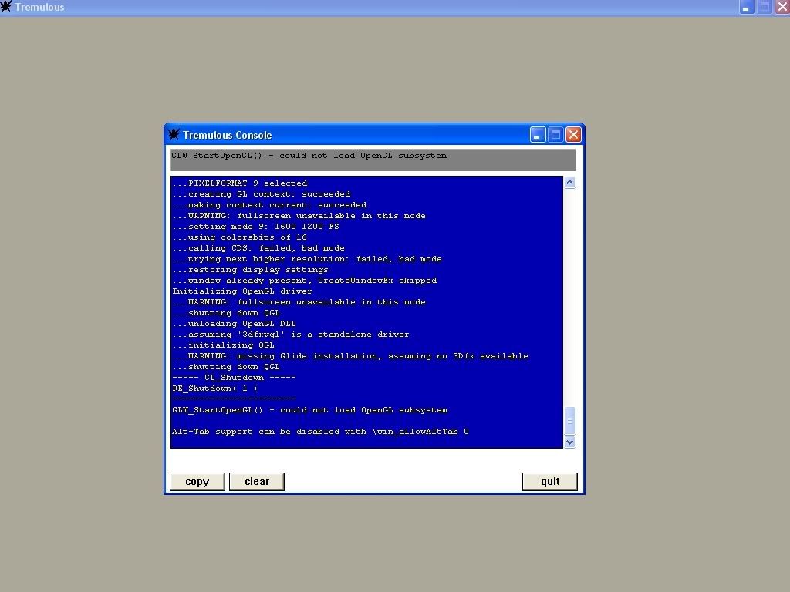The width and height of the screenshot is (790, 592).
Task: Click 'Initializing OpenGL driver' line
Action: [241, 291]
